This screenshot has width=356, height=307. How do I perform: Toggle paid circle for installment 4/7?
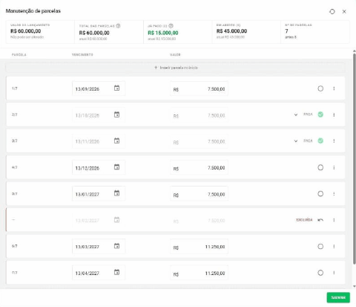click(x=320, y=167)
